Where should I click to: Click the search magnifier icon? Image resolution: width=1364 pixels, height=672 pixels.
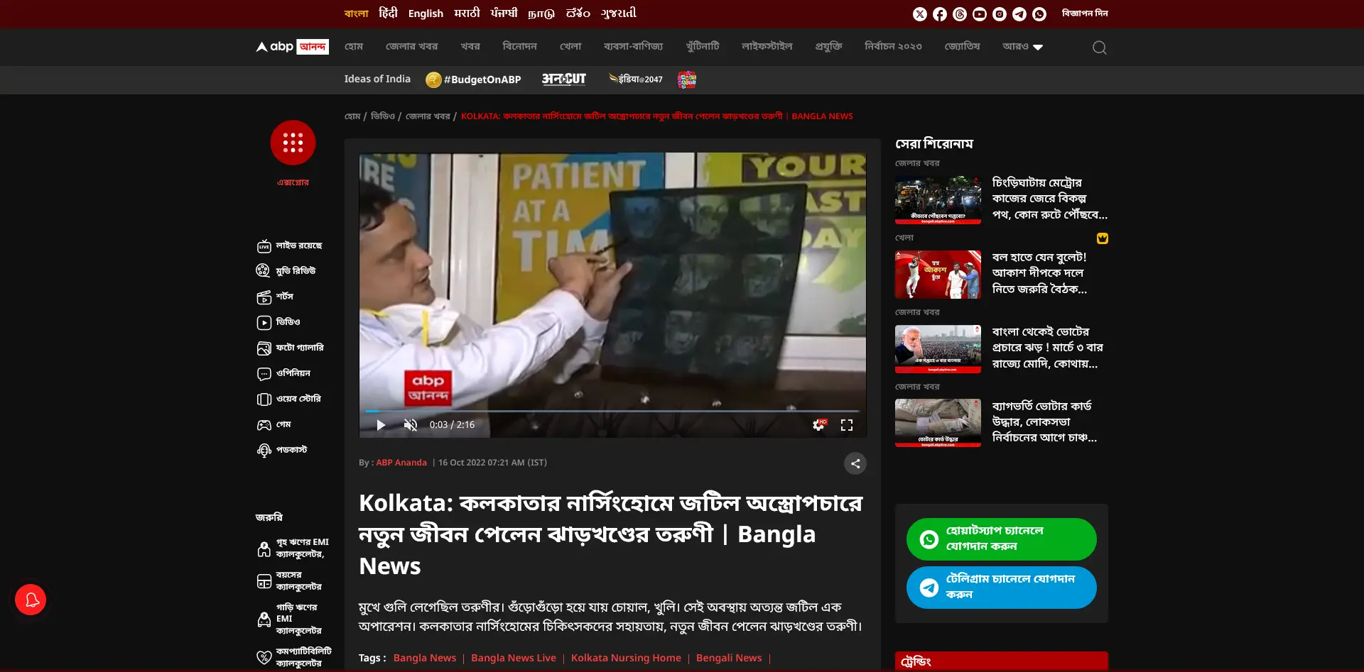coord(1099,48)
